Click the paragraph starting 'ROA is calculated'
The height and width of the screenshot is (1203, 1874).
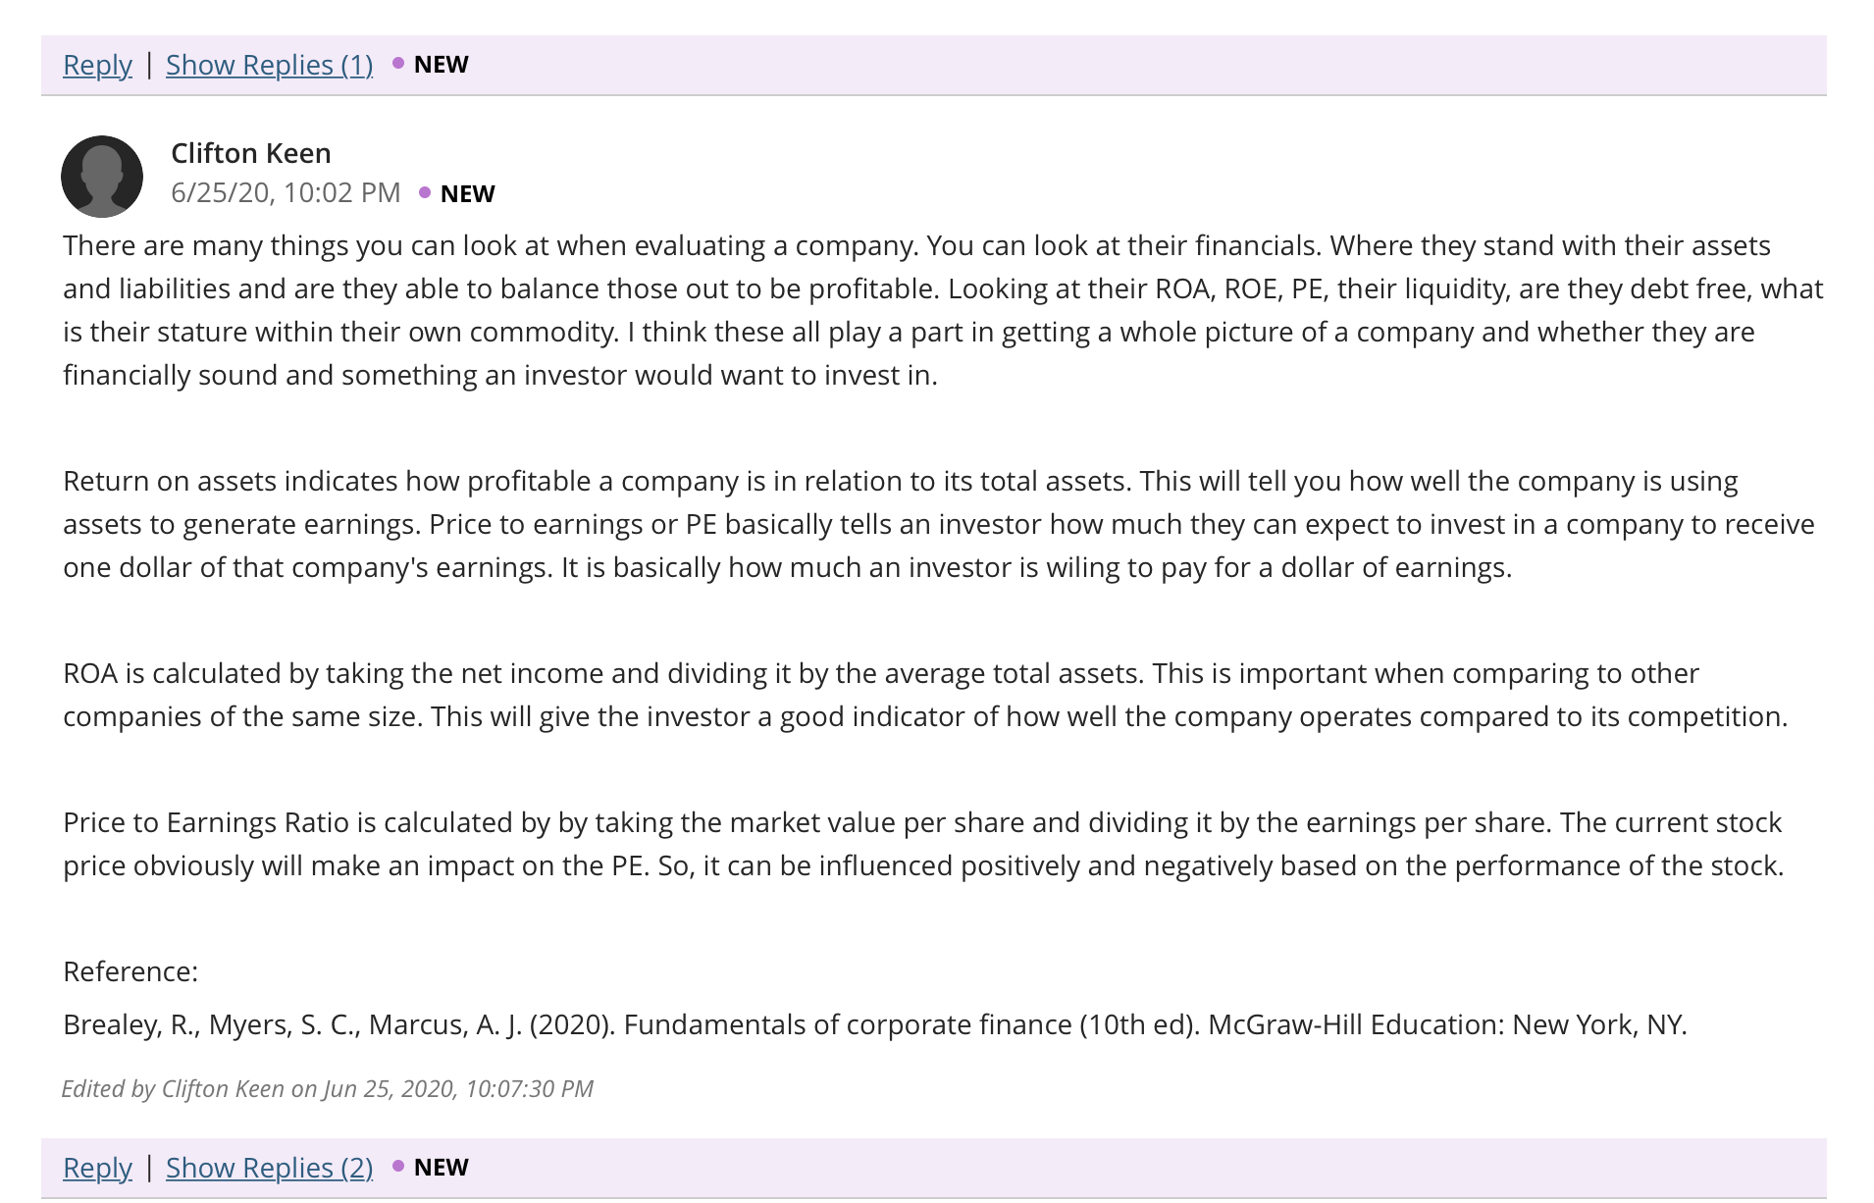coord(925,695)
